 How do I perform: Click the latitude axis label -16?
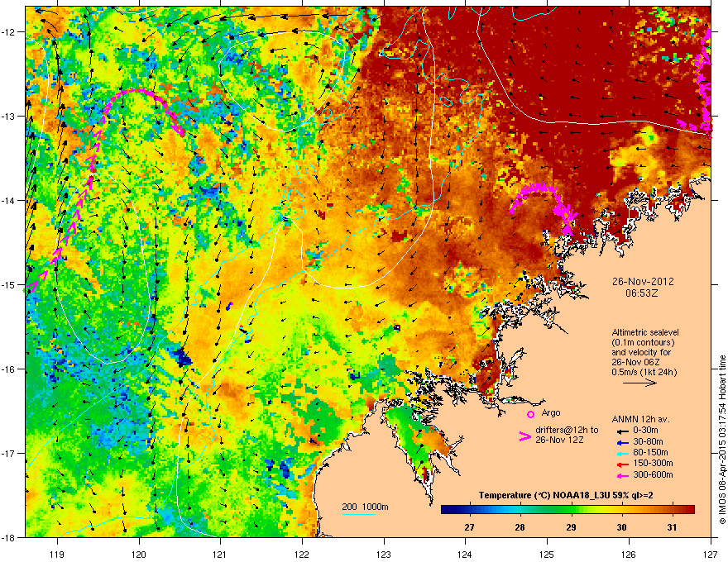point(8,369)
